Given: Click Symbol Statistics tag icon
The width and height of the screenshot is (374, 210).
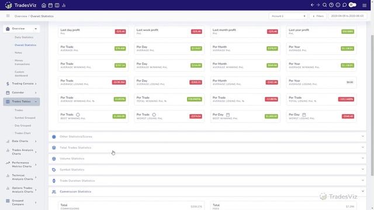Looking at the screenshot, I should click(54, 170).
